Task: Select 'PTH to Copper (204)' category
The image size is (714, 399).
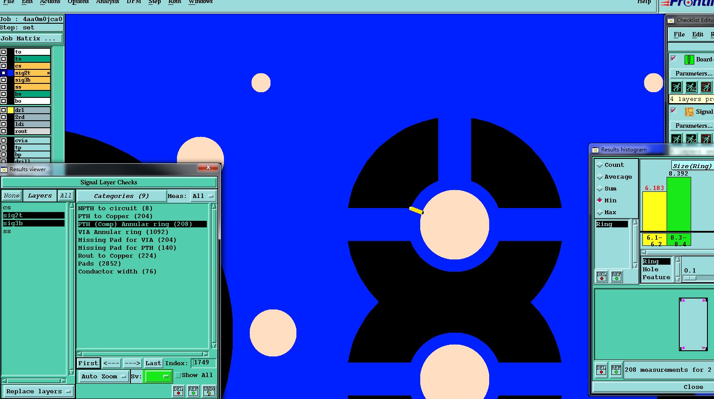Action: tap(115, 216)
